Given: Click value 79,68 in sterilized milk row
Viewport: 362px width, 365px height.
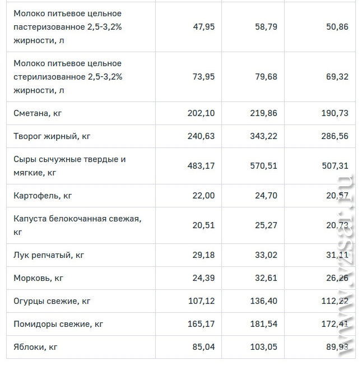Looking at the screenshot, I should pos(266,77).
